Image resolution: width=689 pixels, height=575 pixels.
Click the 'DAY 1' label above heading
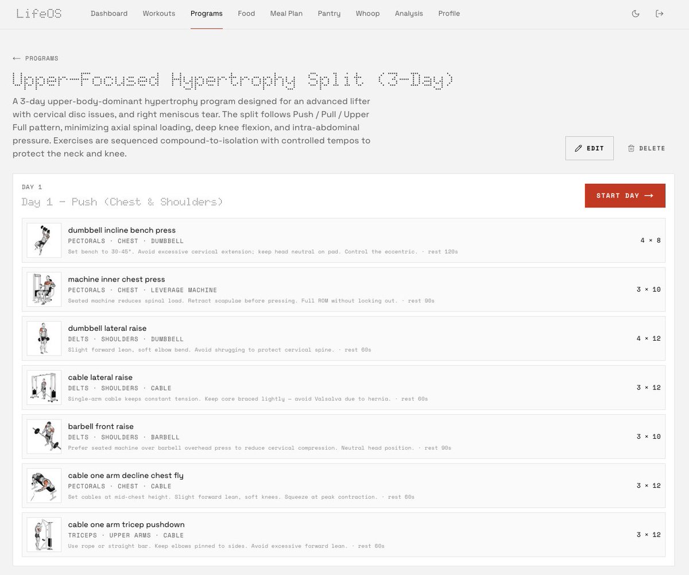pyautogui.click(x=32, y=187)
